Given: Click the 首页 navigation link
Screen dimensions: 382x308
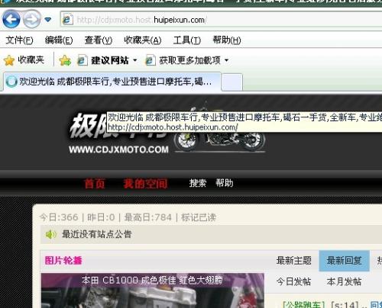Looking at the screenshot, I should click(x=95, y=184).
